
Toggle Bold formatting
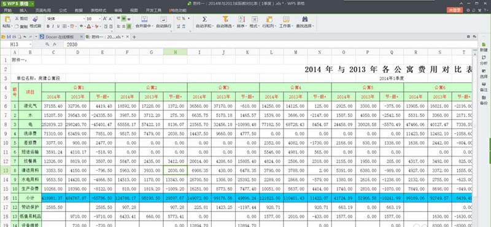pos(48,26)
